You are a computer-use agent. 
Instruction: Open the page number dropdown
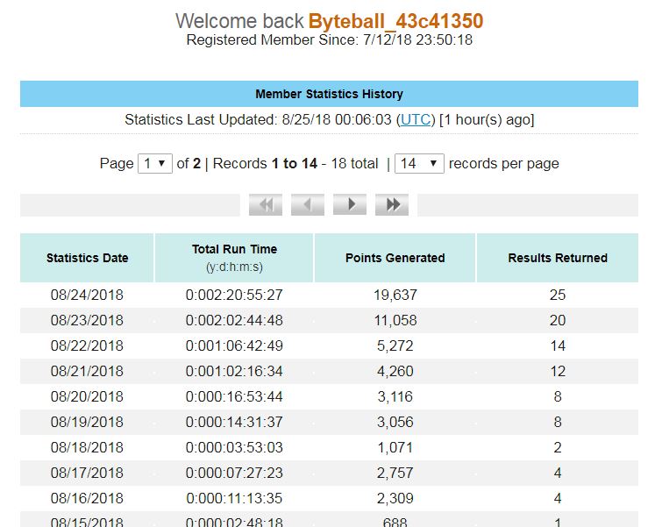pos(155,163)
